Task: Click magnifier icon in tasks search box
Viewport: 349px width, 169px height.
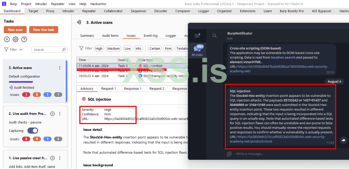Action: tap(64, 50)
